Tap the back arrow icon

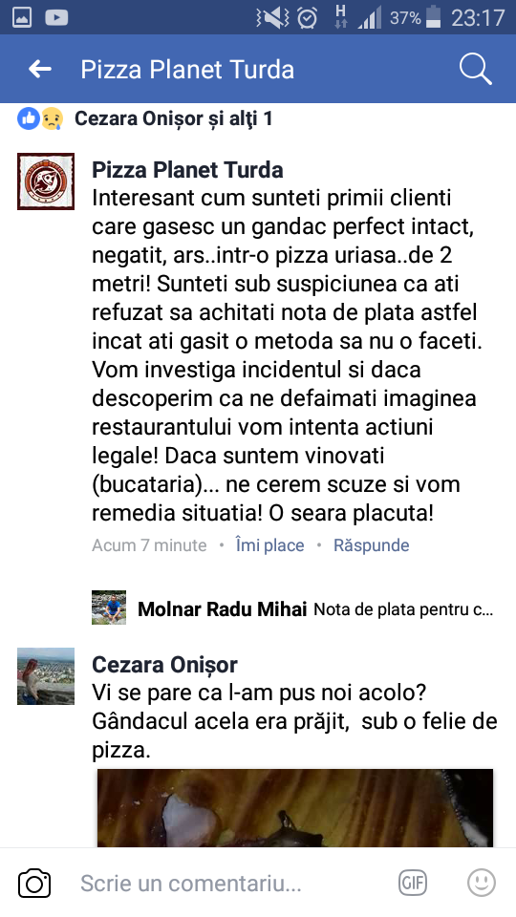tap(40, 69)
